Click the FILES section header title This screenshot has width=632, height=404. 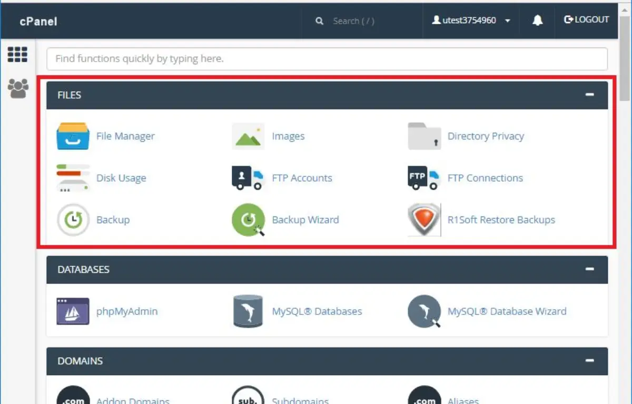70,95
